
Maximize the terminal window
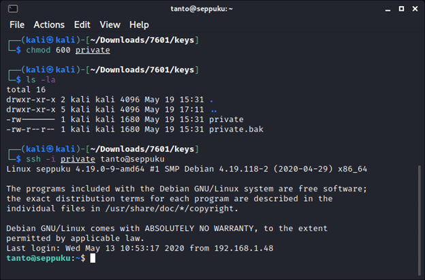click(x=396, y=9)
